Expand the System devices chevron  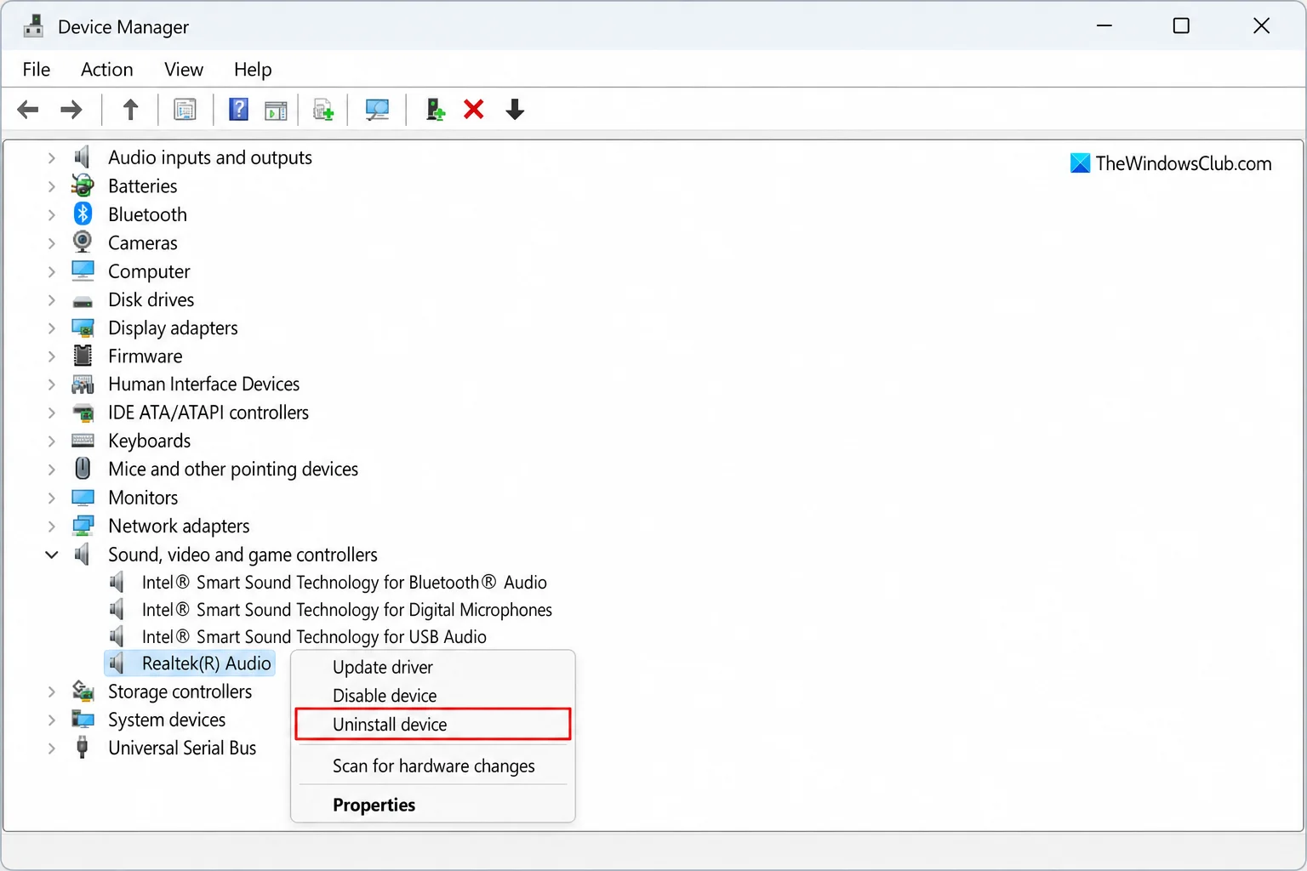click(52, 720)
